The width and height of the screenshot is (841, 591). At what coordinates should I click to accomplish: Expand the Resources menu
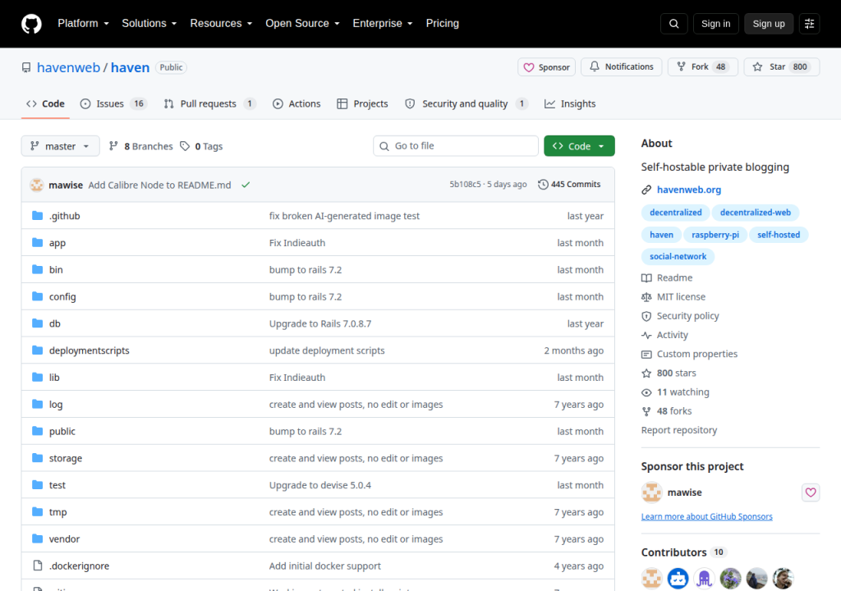221,23
